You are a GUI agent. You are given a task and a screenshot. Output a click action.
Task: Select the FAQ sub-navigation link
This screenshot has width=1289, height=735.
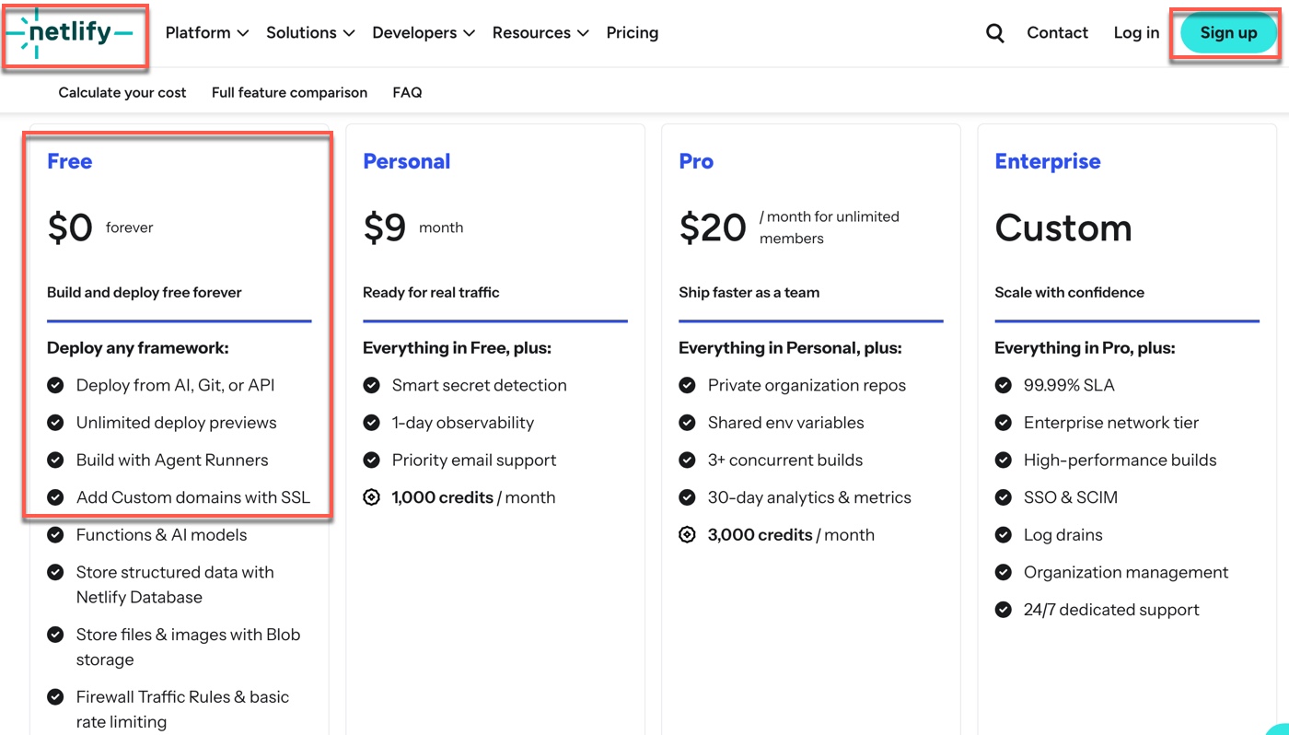[x=407, y=93]
